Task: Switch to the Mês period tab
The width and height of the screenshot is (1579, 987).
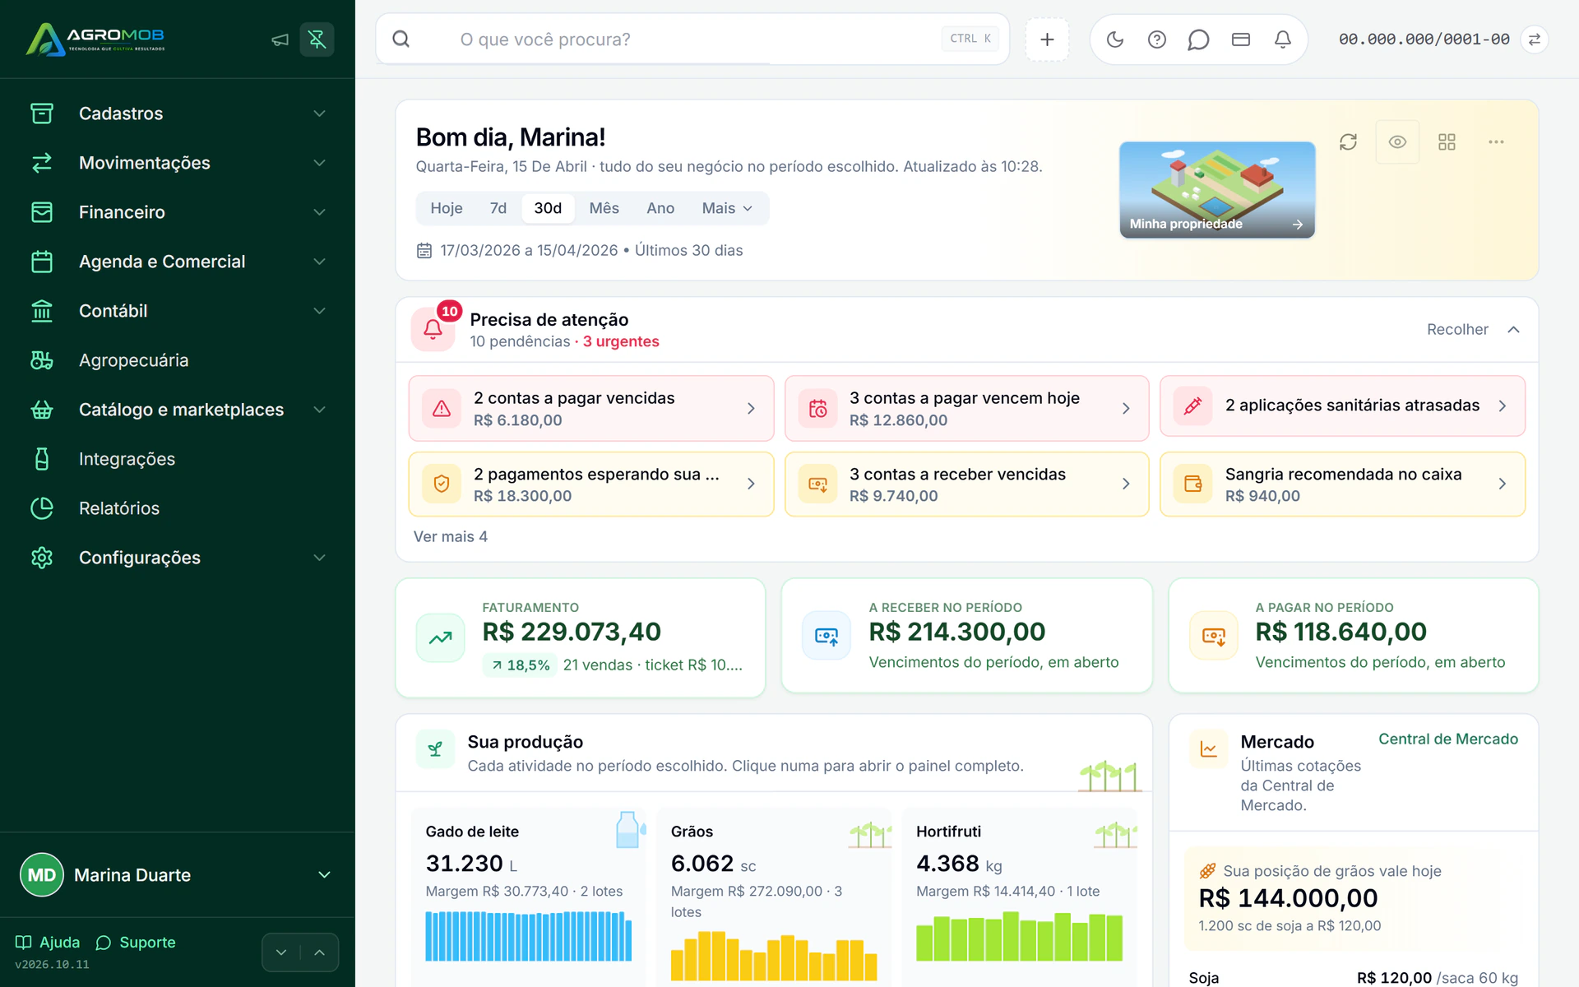Action: 604,208
